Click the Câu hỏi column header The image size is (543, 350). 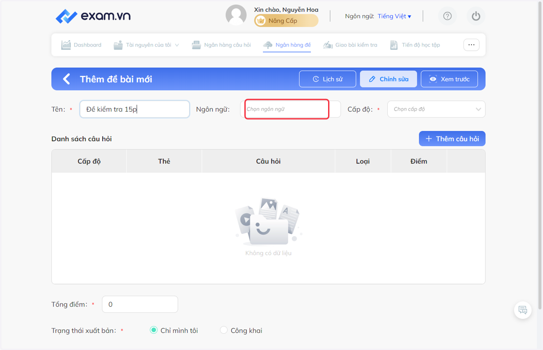pos(268,161)
